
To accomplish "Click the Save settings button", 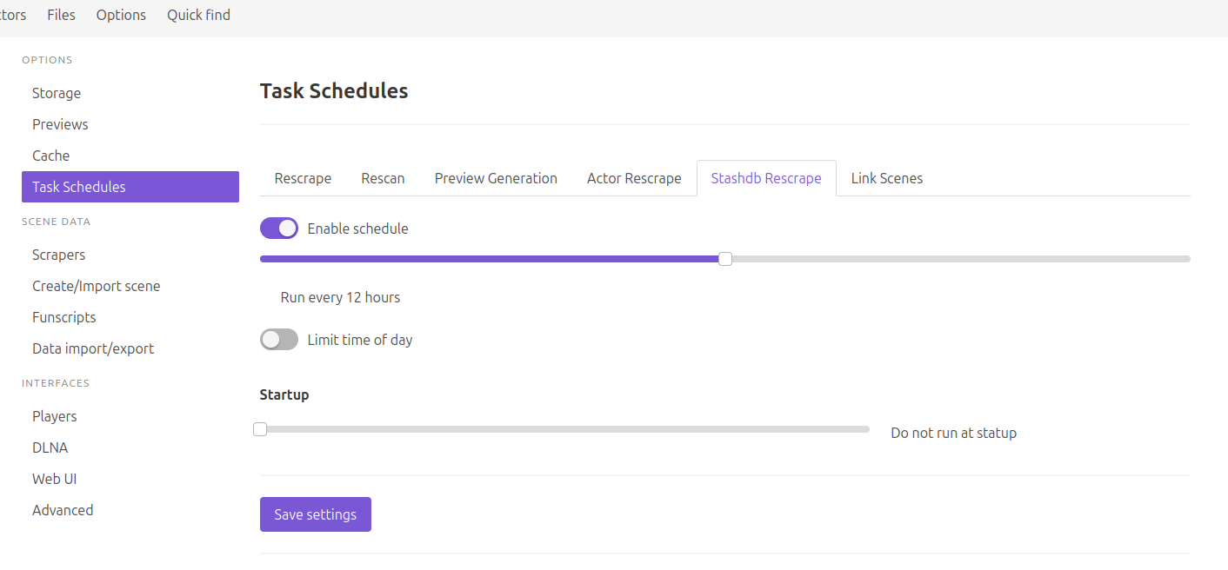I will [316, 514].
